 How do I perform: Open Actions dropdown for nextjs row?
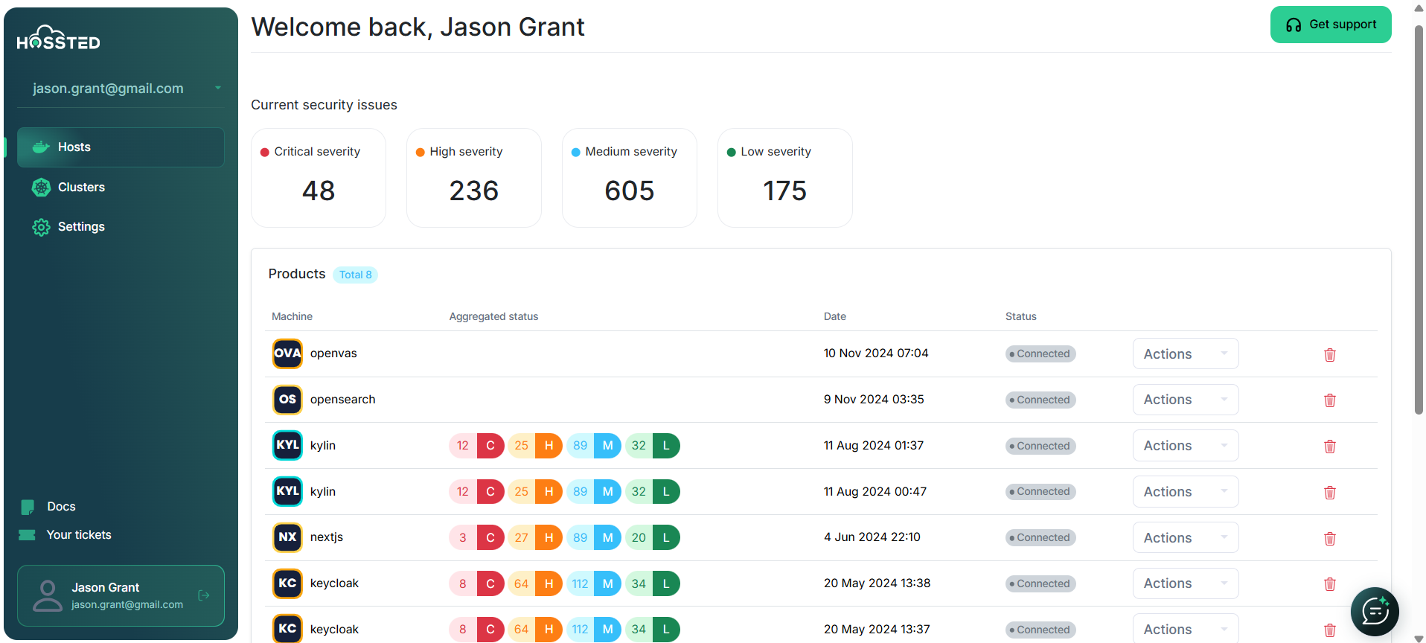click(1185, 538)
